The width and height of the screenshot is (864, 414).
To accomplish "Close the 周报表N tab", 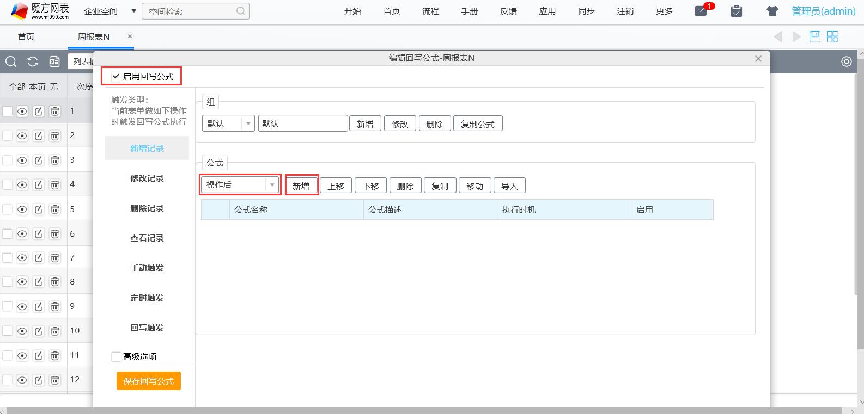I will 130,36.
